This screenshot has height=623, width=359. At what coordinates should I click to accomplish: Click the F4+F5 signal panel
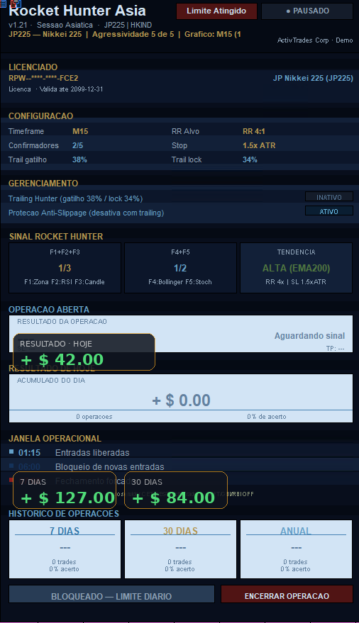pyautogui.click(x=180, y=268)
